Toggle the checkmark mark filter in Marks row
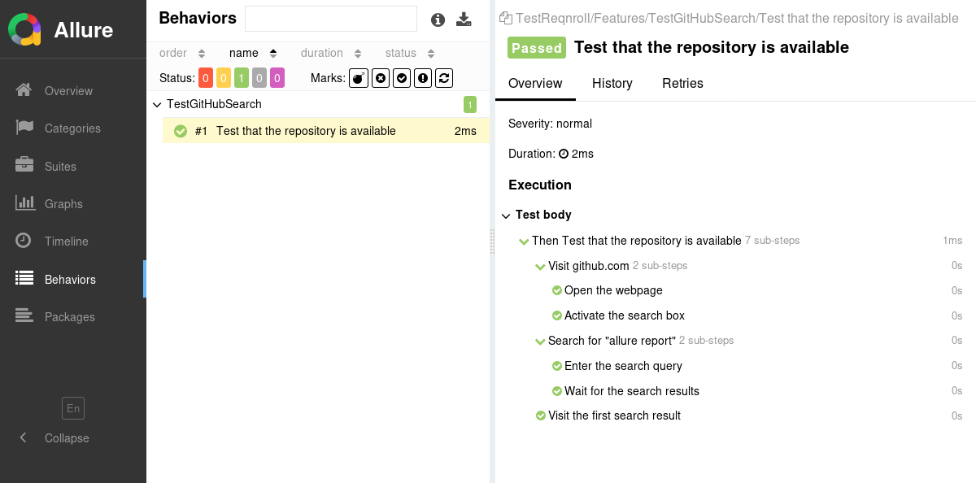 (x=401, y=78)
